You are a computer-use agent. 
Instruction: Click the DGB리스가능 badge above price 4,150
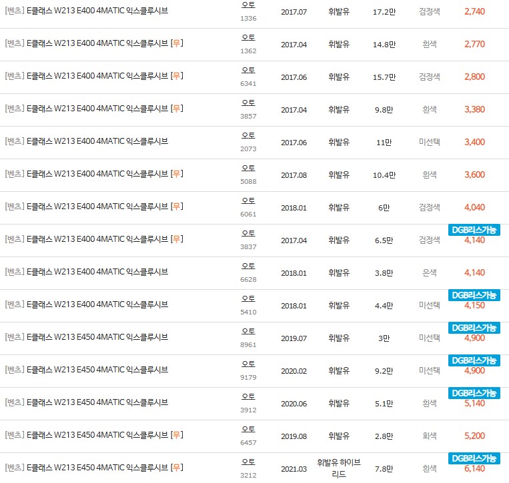point(474,295)
